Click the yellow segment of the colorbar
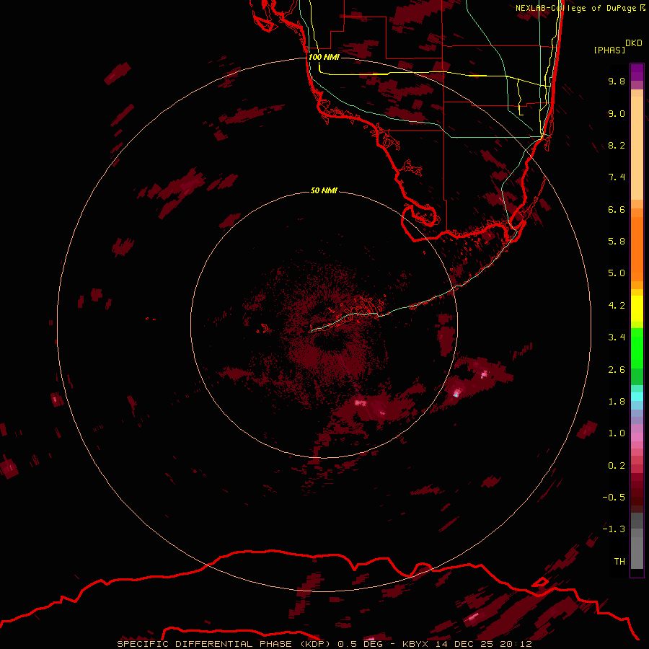 (x=637, y=309)
